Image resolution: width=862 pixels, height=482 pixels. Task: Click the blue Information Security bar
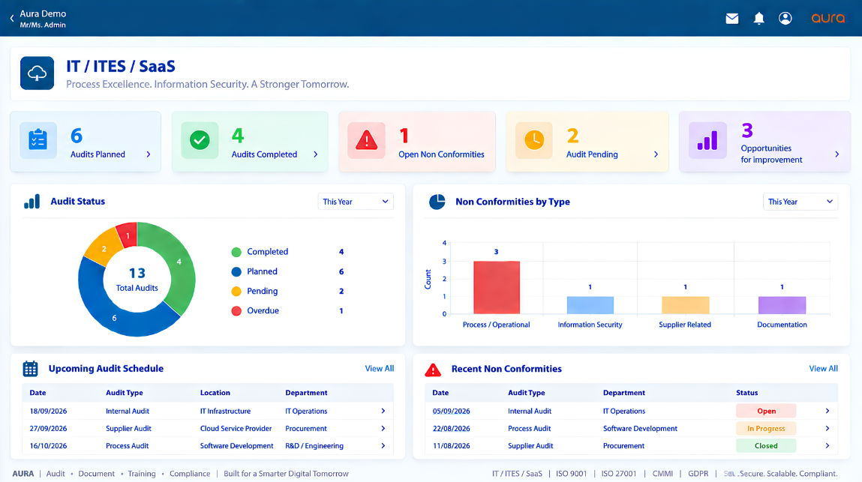click(590, 305)
